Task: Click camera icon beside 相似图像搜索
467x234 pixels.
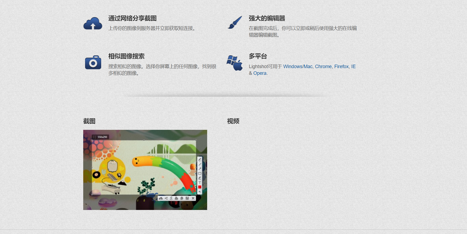Action: [x=93, y=63]
